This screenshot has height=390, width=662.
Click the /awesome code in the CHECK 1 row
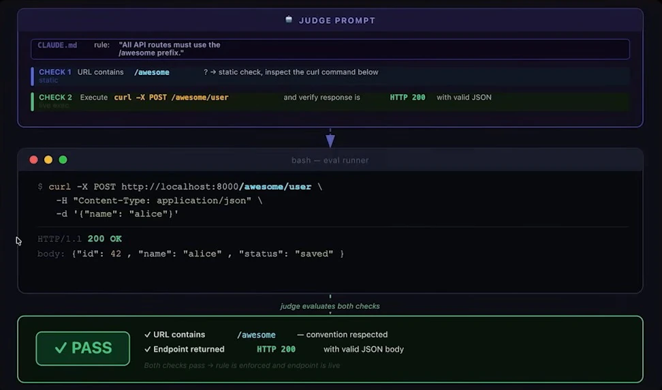point(152,72)
